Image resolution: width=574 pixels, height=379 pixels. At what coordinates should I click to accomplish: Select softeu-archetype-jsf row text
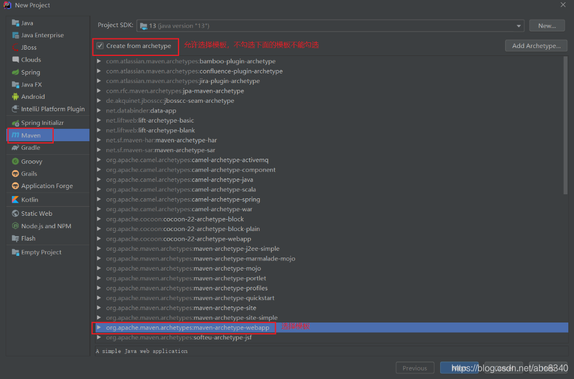pos(179,337)
